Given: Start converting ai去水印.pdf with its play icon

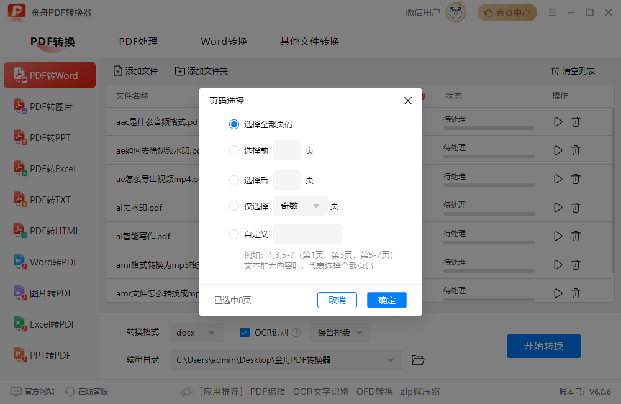Looking at the screenshot, I should 558,207.
